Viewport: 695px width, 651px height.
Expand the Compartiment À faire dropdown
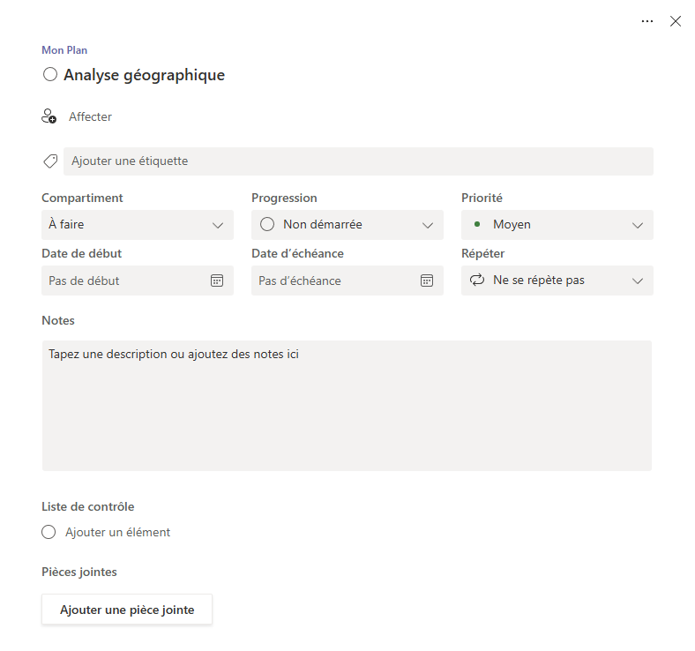(x=218, y=225)
